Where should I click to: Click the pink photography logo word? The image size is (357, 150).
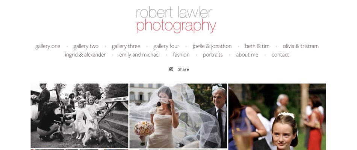[x=176, y=26]
